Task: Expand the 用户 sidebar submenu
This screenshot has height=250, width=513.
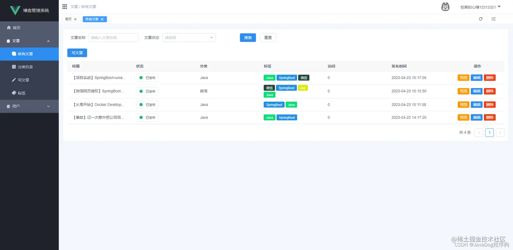Action: pyautogui.click(x=48, y=106)
